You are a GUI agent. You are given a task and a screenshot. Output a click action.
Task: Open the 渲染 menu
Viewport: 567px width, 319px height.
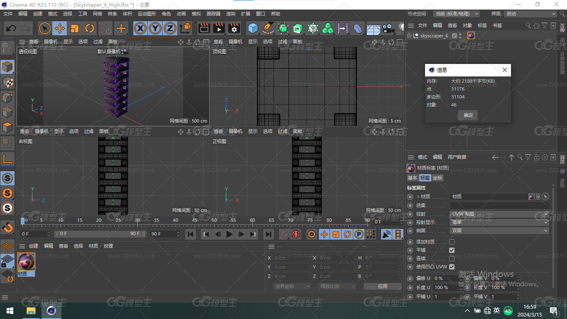pyautogui.click(x=231, y=14)
